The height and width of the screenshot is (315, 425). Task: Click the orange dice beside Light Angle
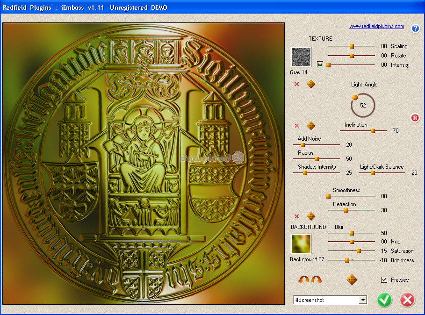pyautogui.click(x=311, y=84)
